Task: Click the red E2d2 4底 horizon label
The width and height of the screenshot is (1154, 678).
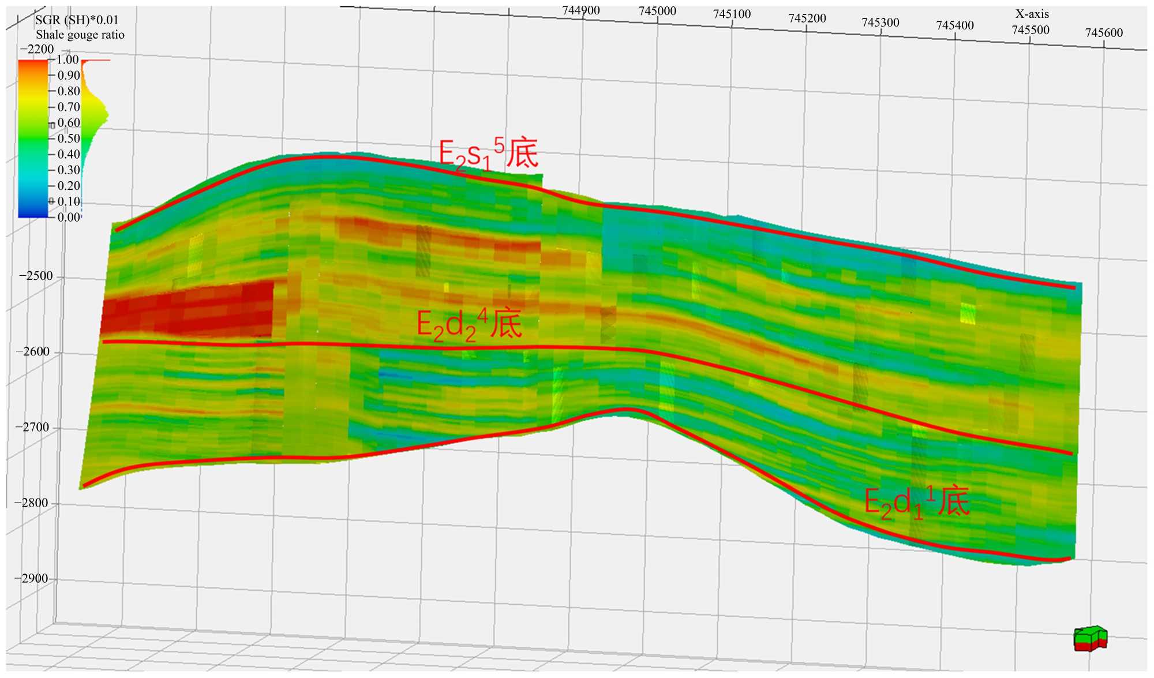Action: pyautogui.click(x=469, y=324)
